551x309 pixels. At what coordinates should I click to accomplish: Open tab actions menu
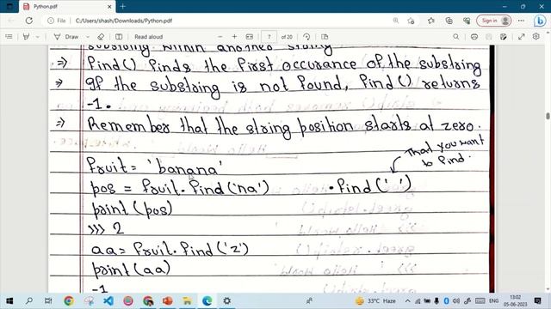9,6
